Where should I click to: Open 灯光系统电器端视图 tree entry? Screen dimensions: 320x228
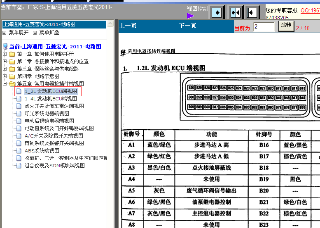(x=47, y=114)
